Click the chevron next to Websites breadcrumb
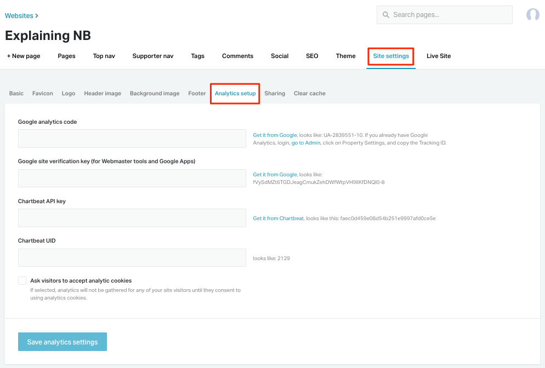545x368 pixels. [36, 15]
